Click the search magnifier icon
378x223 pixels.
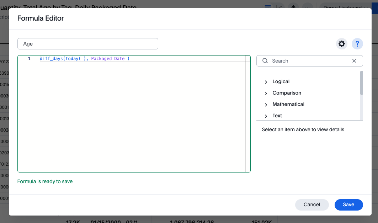pyautogui.click(x=265, y=61)
